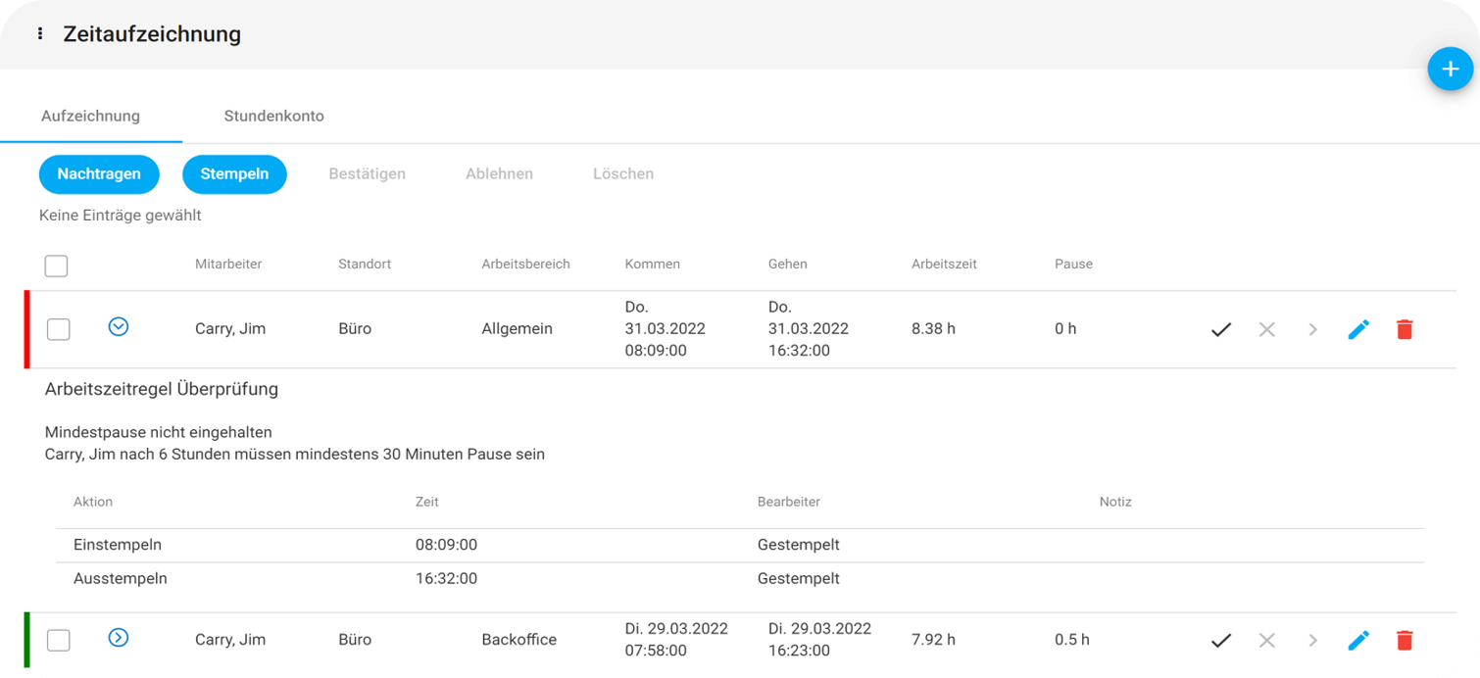The height and width of the screenshot is (678, 1480).
Task: Click the Notiz column header in log
Action: (x=1115, y=502)
